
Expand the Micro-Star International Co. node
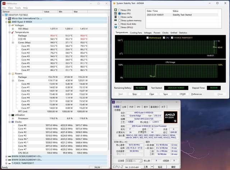[6, 18]
